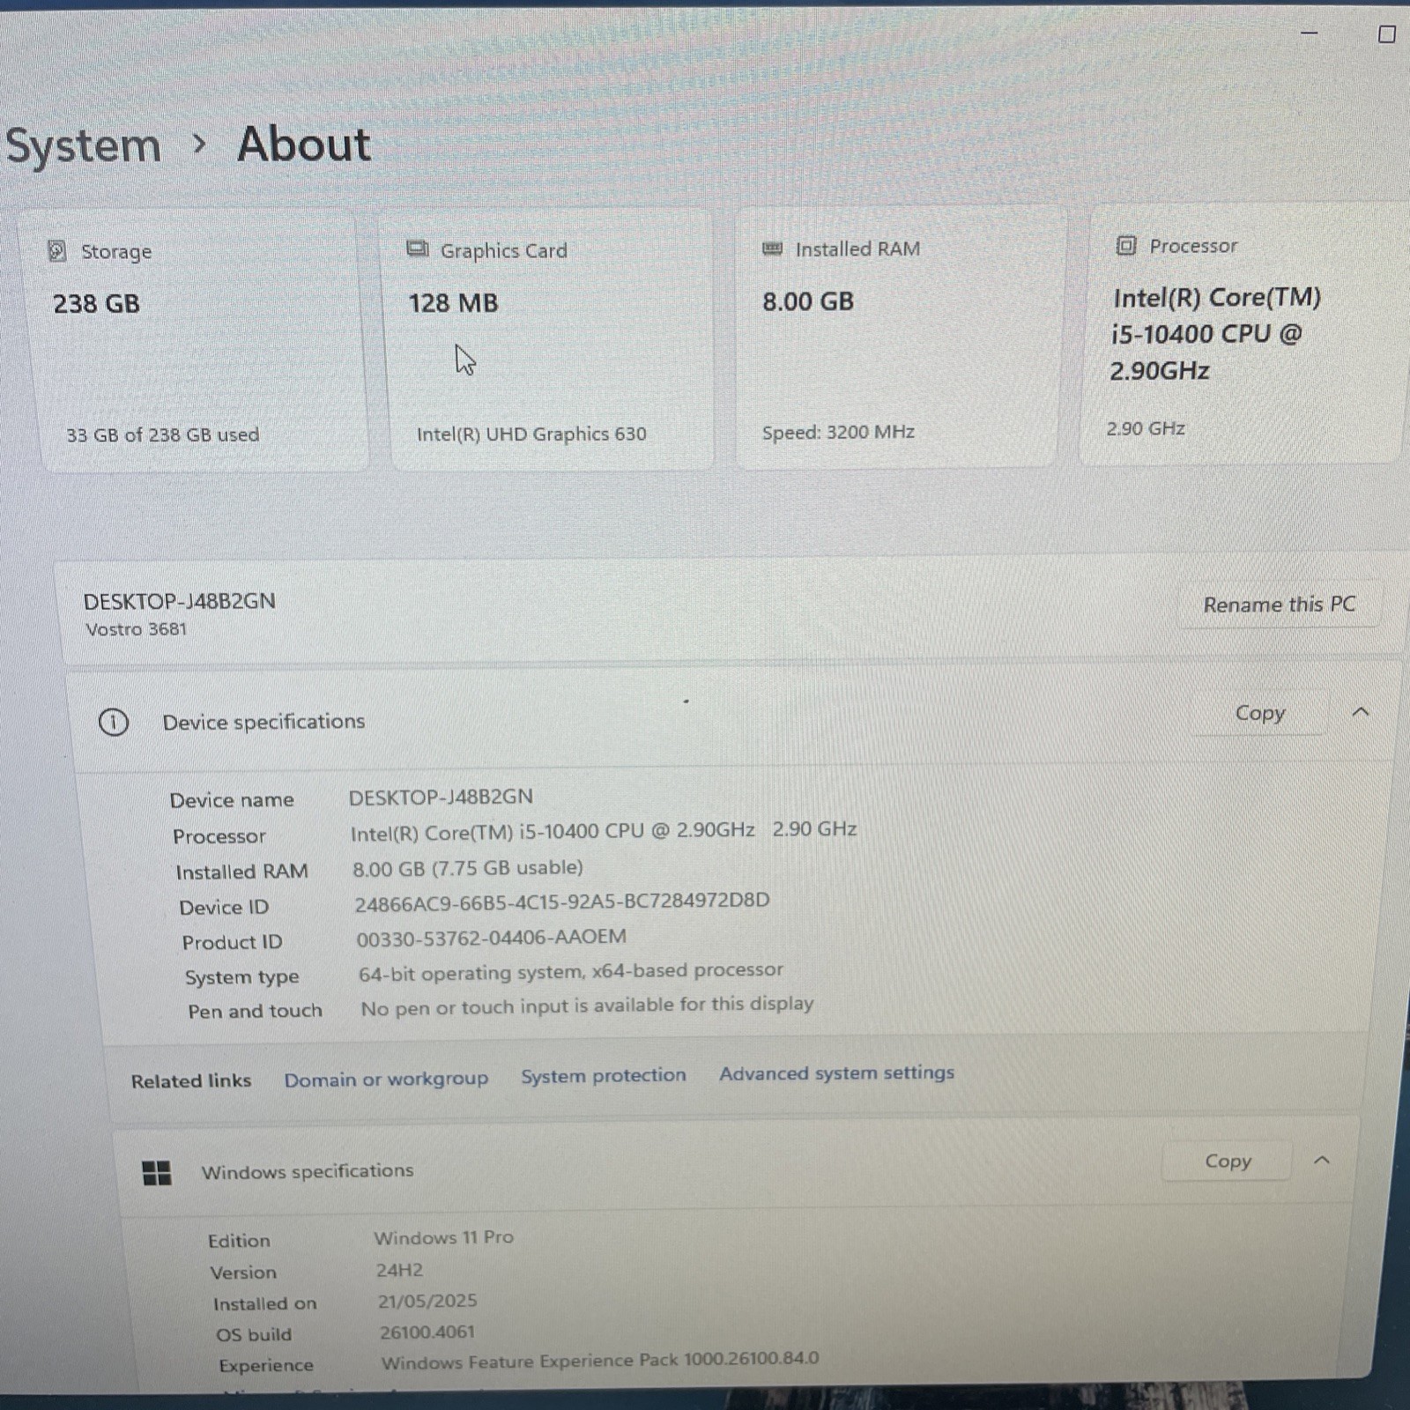The height and width of the screenshot is (1410, 1410).
Task: Open the Graphics Card 128 MB card
Action: click(549, 339)
